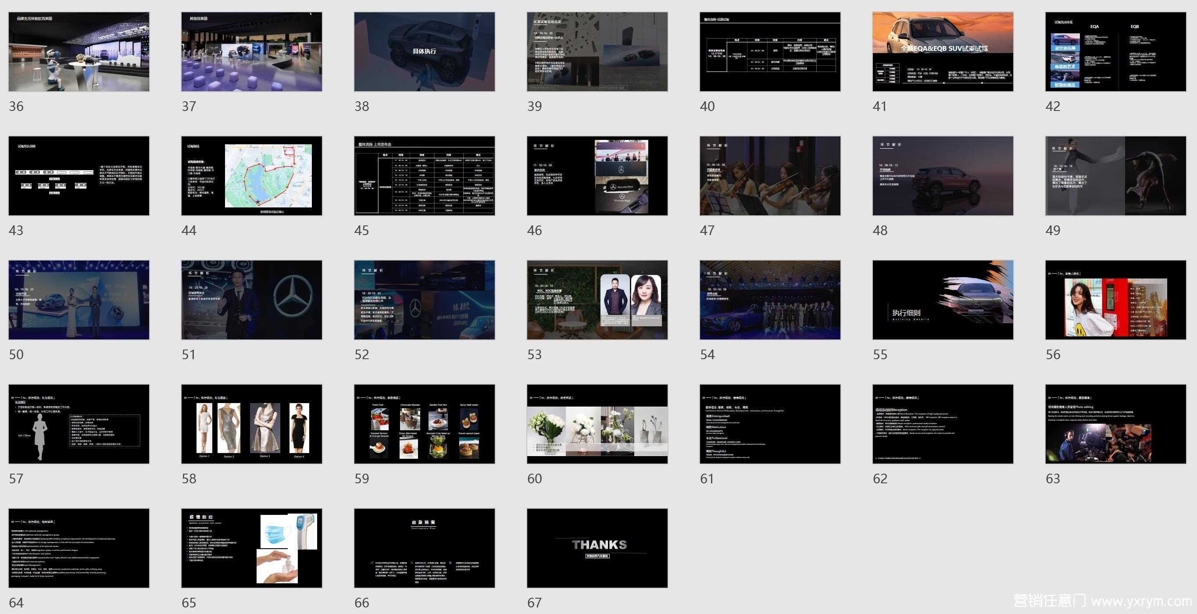Image resolution: width=1197 pixels, height=614 pixels.
Task: Select slide 39 test drive venue thumbnail
Action: coord(597,52)
